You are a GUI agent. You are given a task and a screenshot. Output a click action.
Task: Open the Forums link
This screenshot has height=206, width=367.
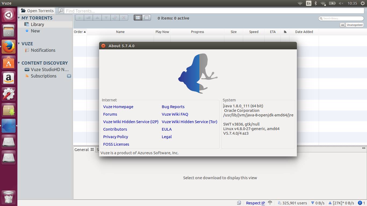pos(110,114)
